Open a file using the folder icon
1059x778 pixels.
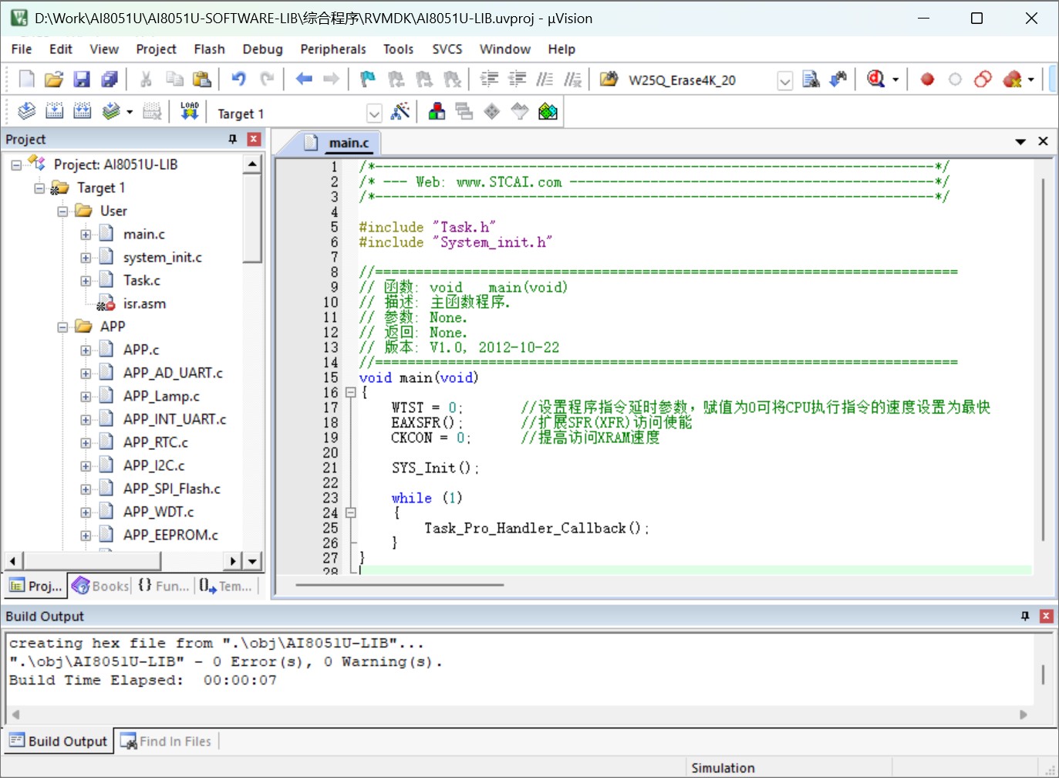(x=54, y=79)
